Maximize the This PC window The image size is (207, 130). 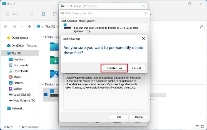click(x=189, y=4)
